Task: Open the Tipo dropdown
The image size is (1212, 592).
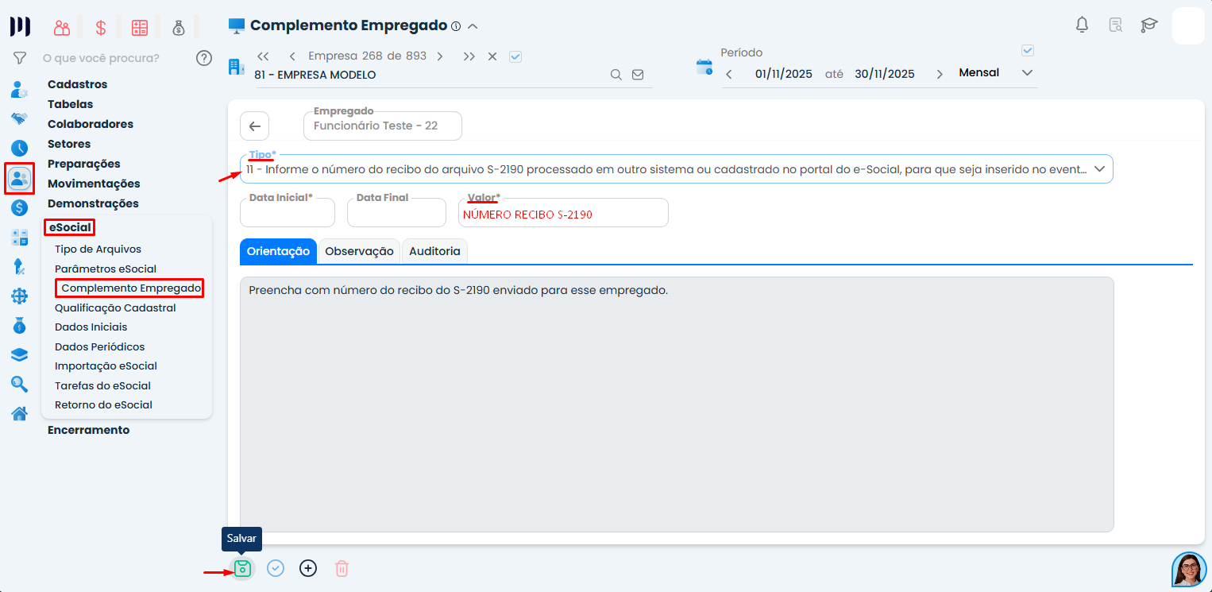Action: [677, 168]
